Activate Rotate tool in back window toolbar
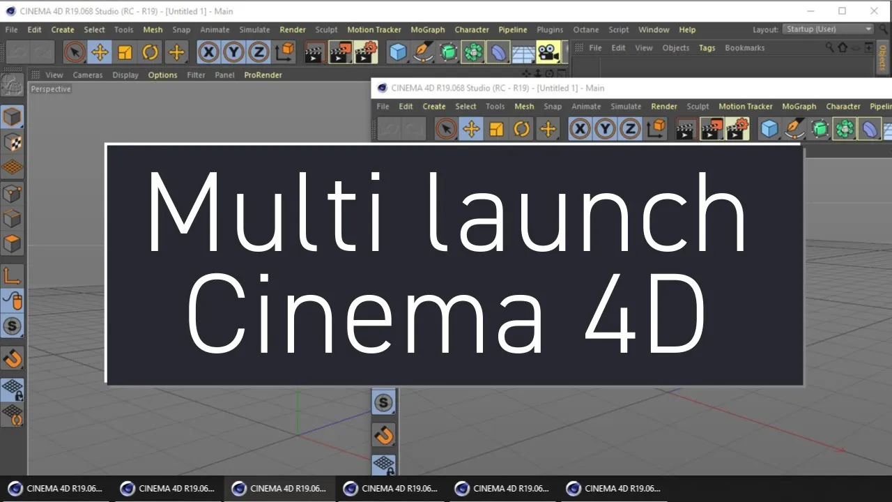Screen dimensions: 892x502 click(151, 52)
